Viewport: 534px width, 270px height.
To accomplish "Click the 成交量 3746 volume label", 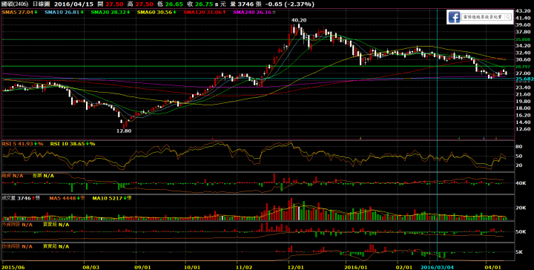I will (21, 198).
